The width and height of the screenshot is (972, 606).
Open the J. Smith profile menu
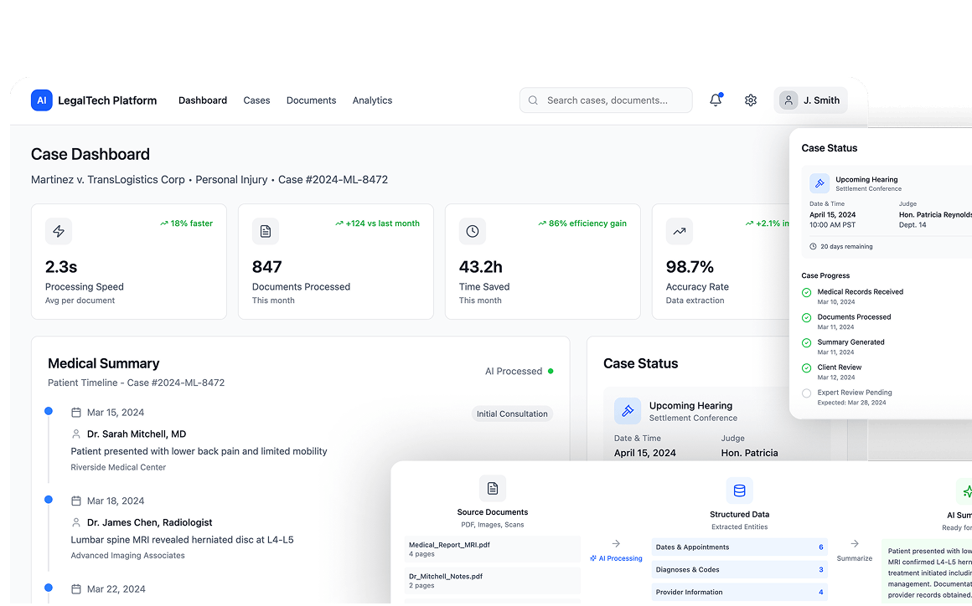pyautogui.click(x=811, y=100)
